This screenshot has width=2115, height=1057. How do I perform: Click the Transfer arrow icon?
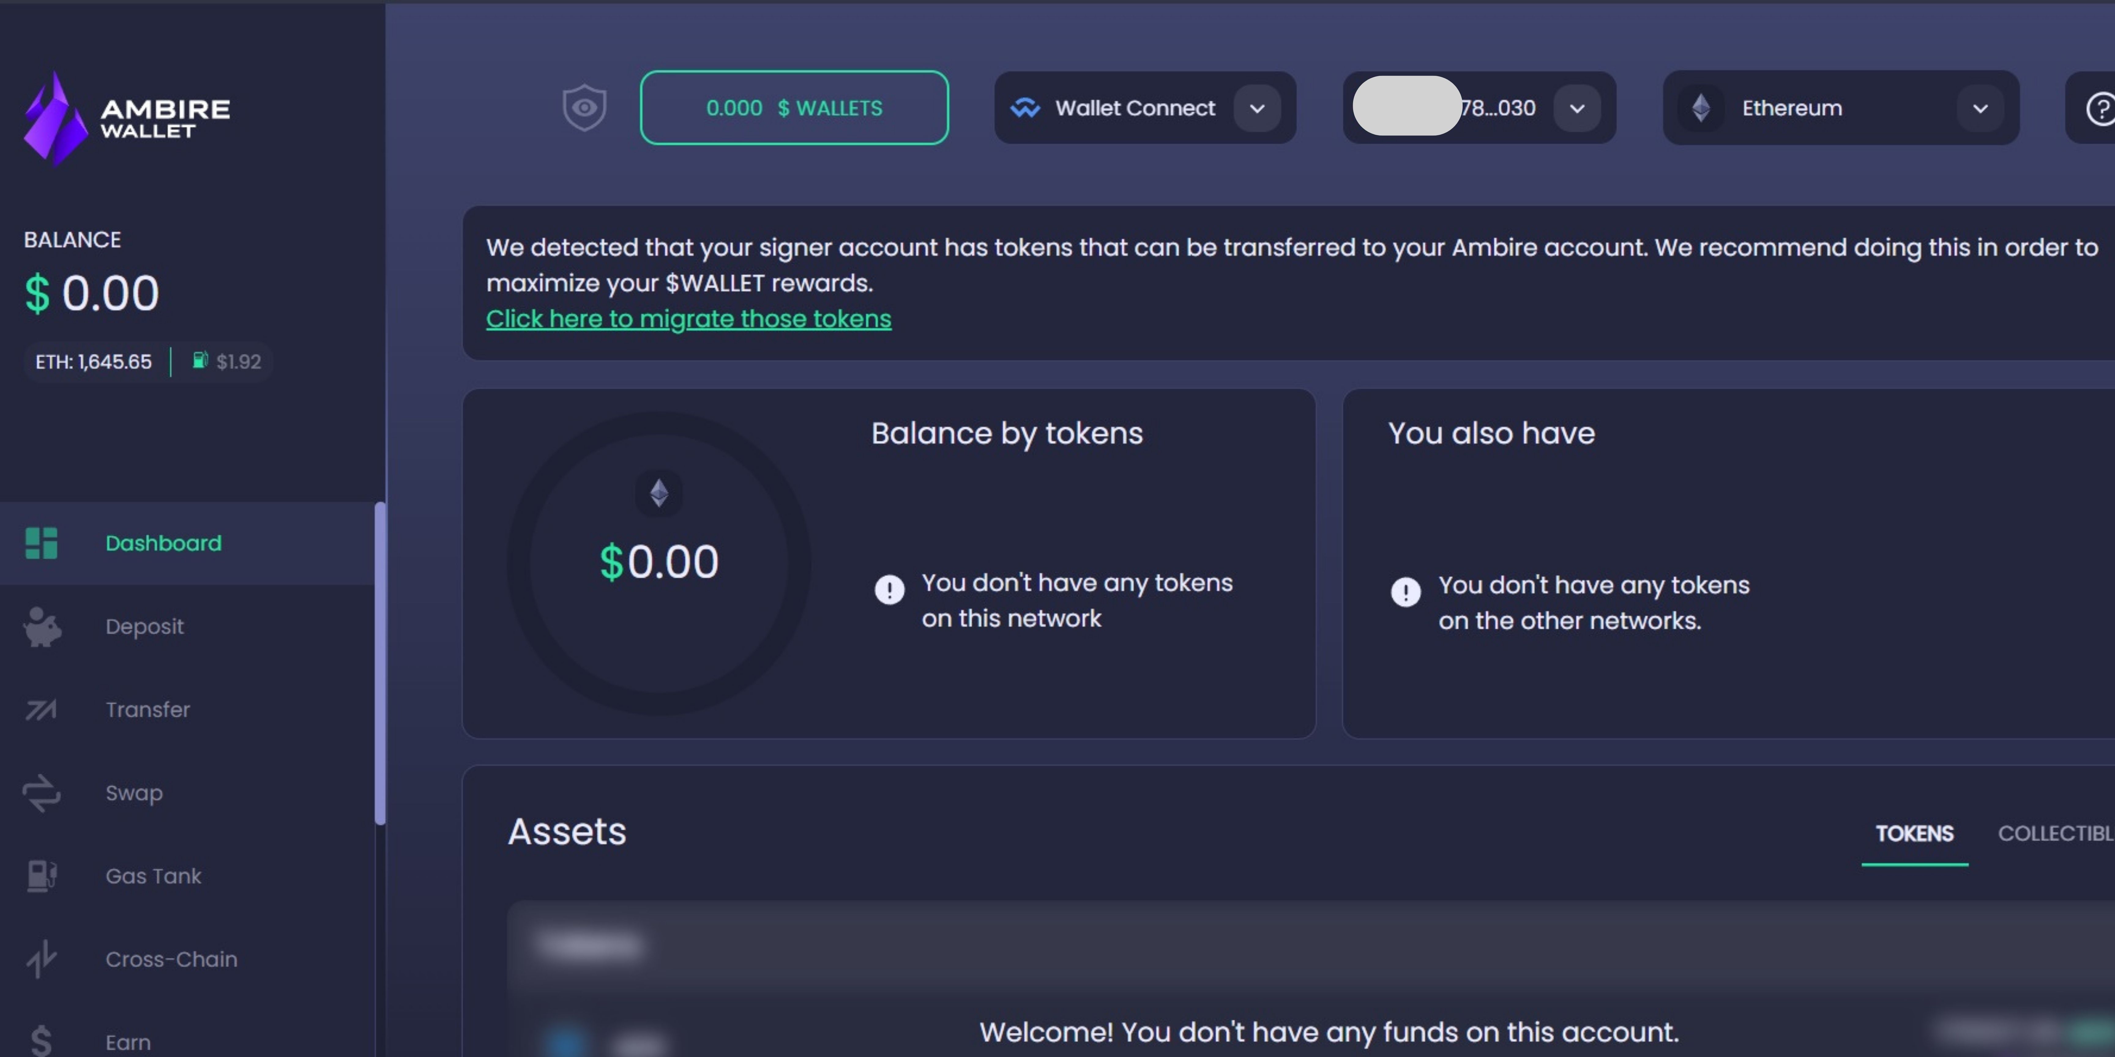pos(41,710)
